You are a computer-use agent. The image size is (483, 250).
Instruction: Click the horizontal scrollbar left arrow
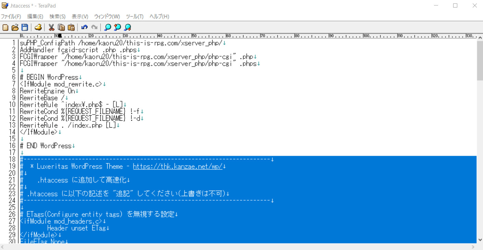click(x=3, y=247)
